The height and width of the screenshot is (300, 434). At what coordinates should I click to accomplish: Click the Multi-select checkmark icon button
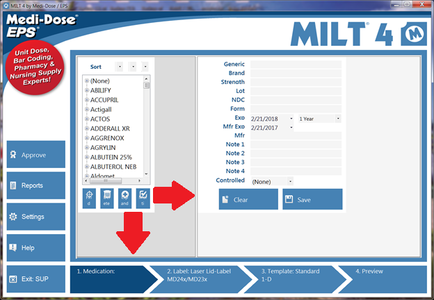[x=143, y=199]
